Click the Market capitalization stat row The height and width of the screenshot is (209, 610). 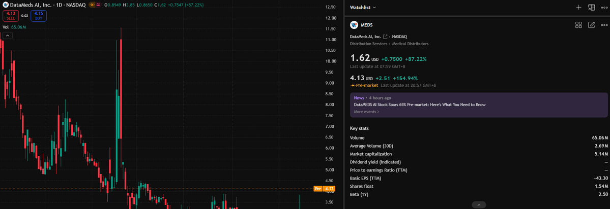click(479, 154)
